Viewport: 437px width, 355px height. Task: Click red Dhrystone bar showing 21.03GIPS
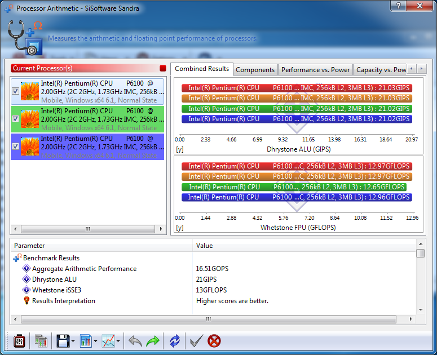point(297,88)
